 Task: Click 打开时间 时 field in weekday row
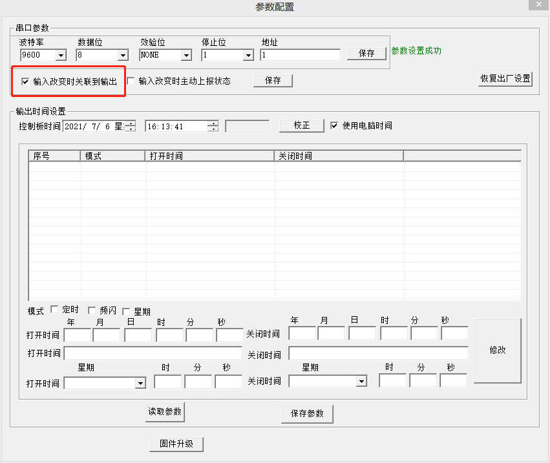click(x=167, y=382)
